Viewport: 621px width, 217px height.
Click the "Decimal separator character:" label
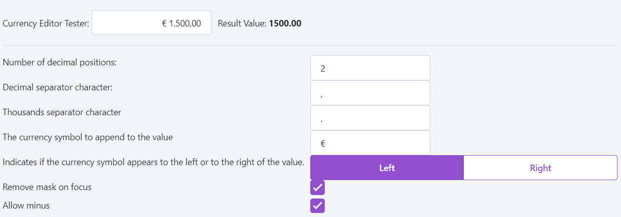(58, 87)
